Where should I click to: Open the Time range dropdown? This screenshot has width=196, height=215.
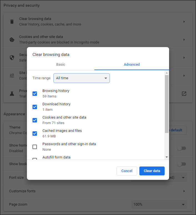point(82,78)
